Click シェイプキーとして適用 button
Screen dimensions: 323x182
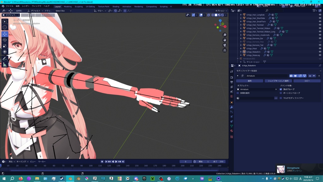278,81
